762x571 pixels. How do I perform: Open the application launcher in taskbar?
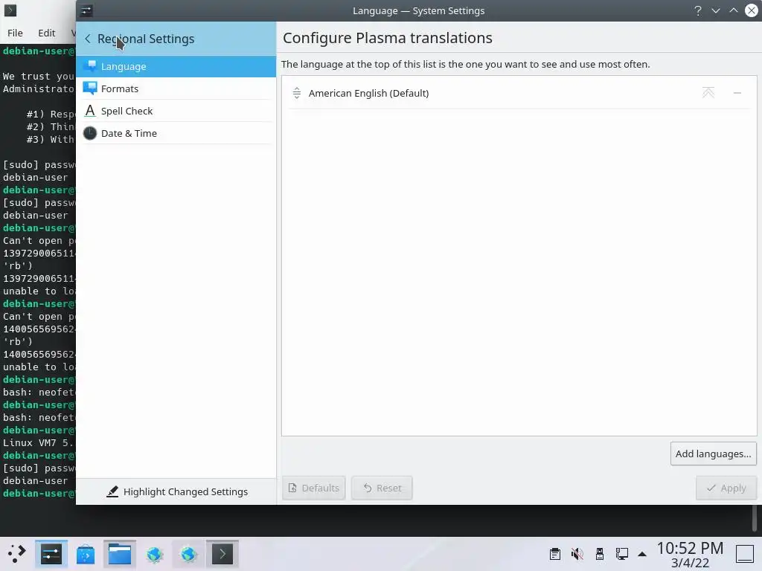click(x=17, y=554)
